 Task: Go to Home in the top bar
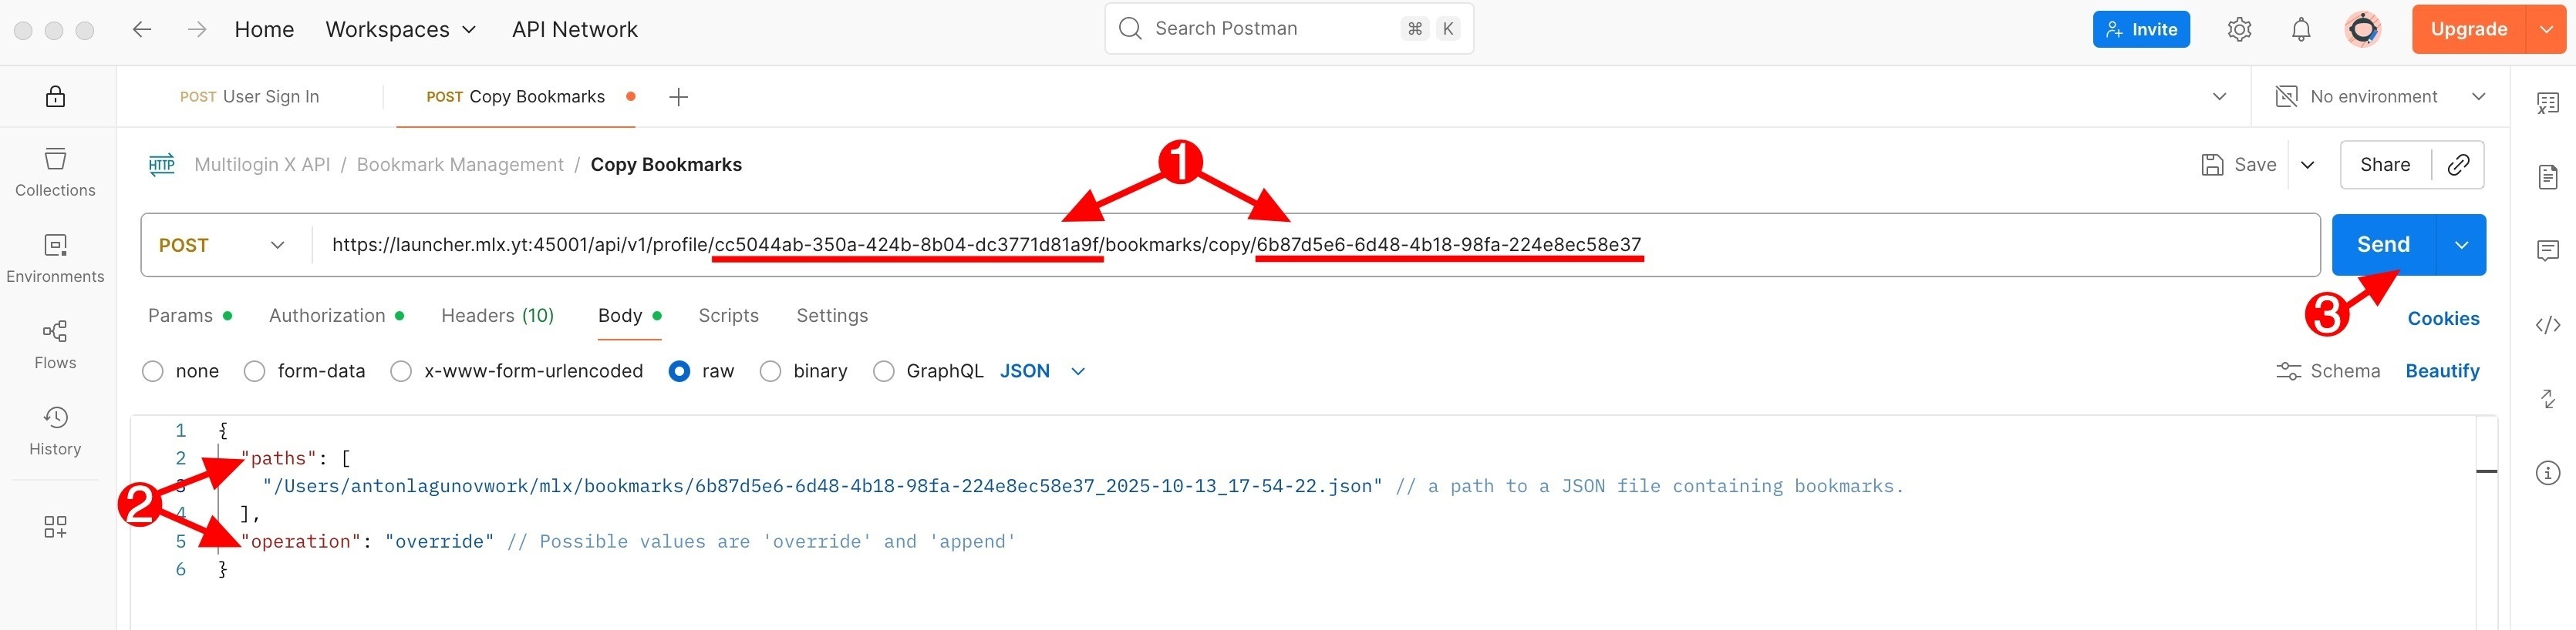[x=264, y=30]
